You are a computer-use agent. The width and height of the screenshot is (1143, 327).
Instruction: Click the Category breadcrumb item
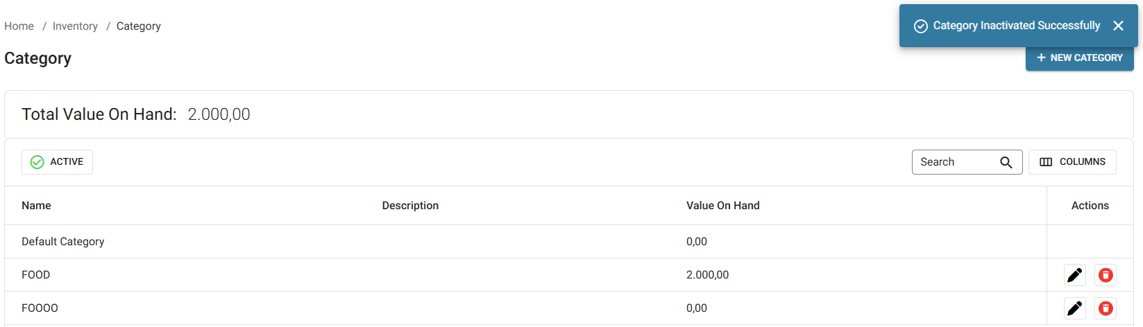(139, 26)
